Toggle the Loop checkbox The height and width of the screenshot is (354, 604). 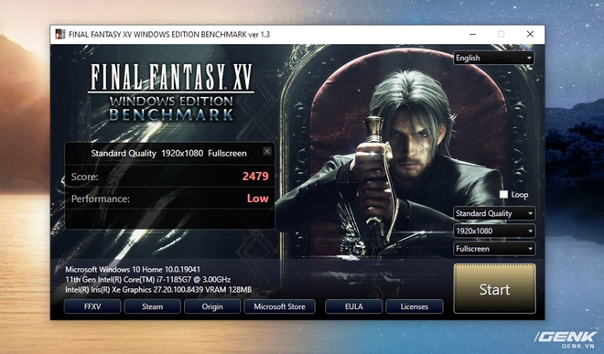[x=503, y=195]
